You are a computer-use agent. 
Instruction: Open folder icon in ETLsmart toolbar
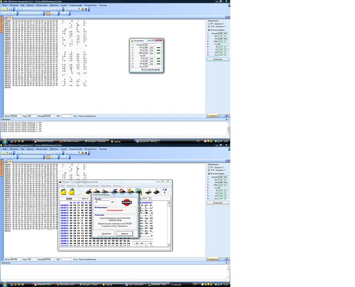coord(64,191)
